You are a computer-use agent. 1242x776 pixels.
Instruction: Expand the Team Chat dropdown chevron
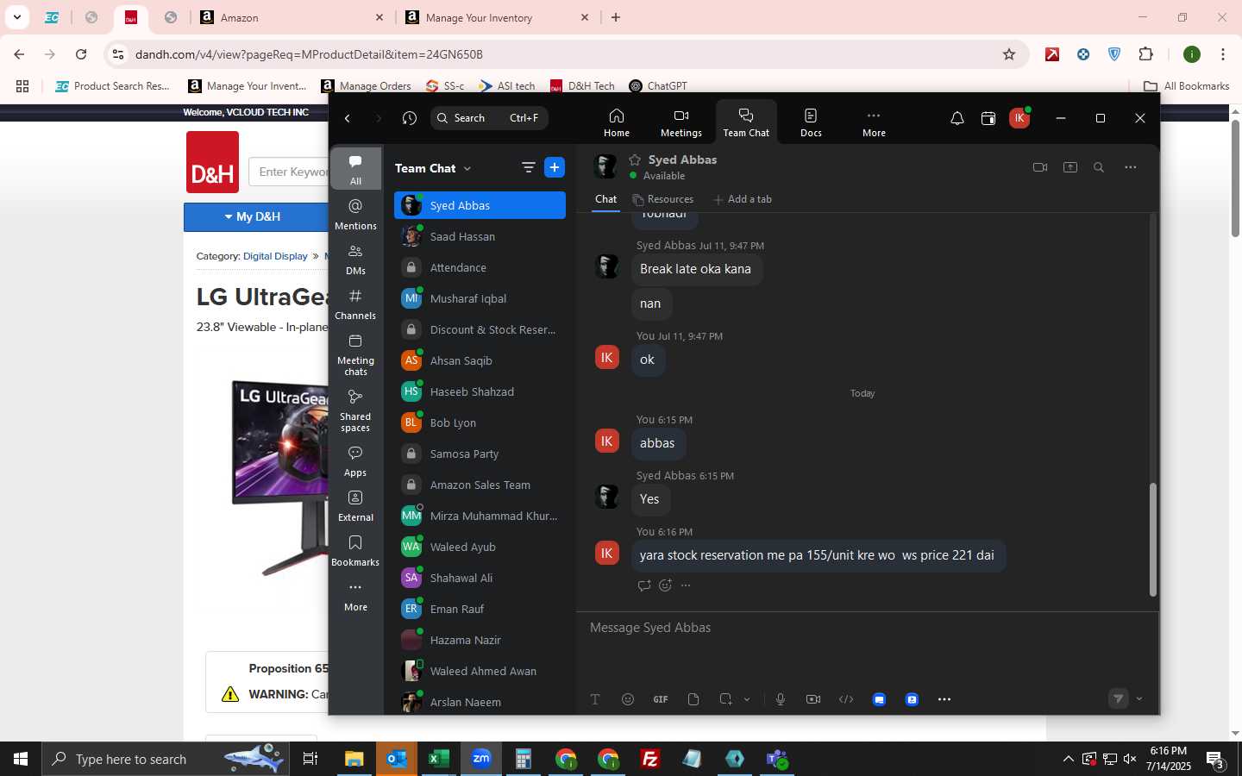pos(467,168)
